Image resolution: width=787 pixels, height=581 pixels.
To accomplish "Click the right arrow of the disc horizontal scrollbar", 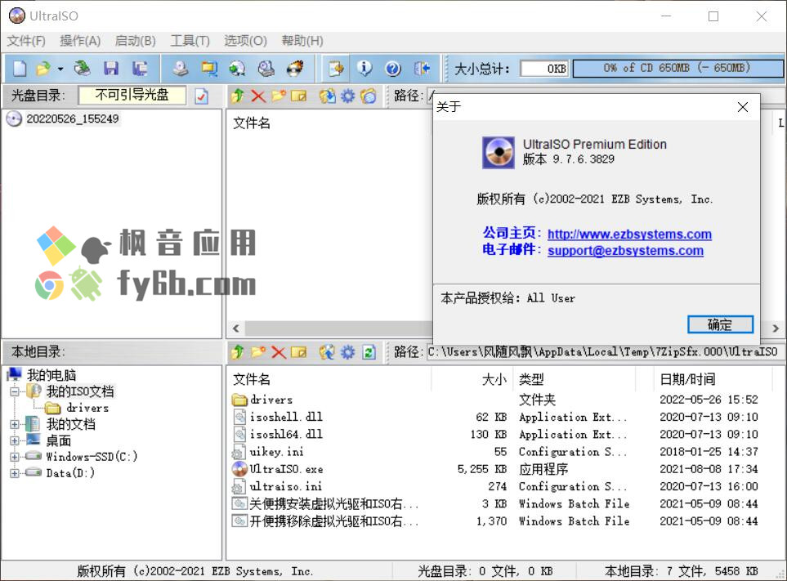I will click(x=776, y=328).
